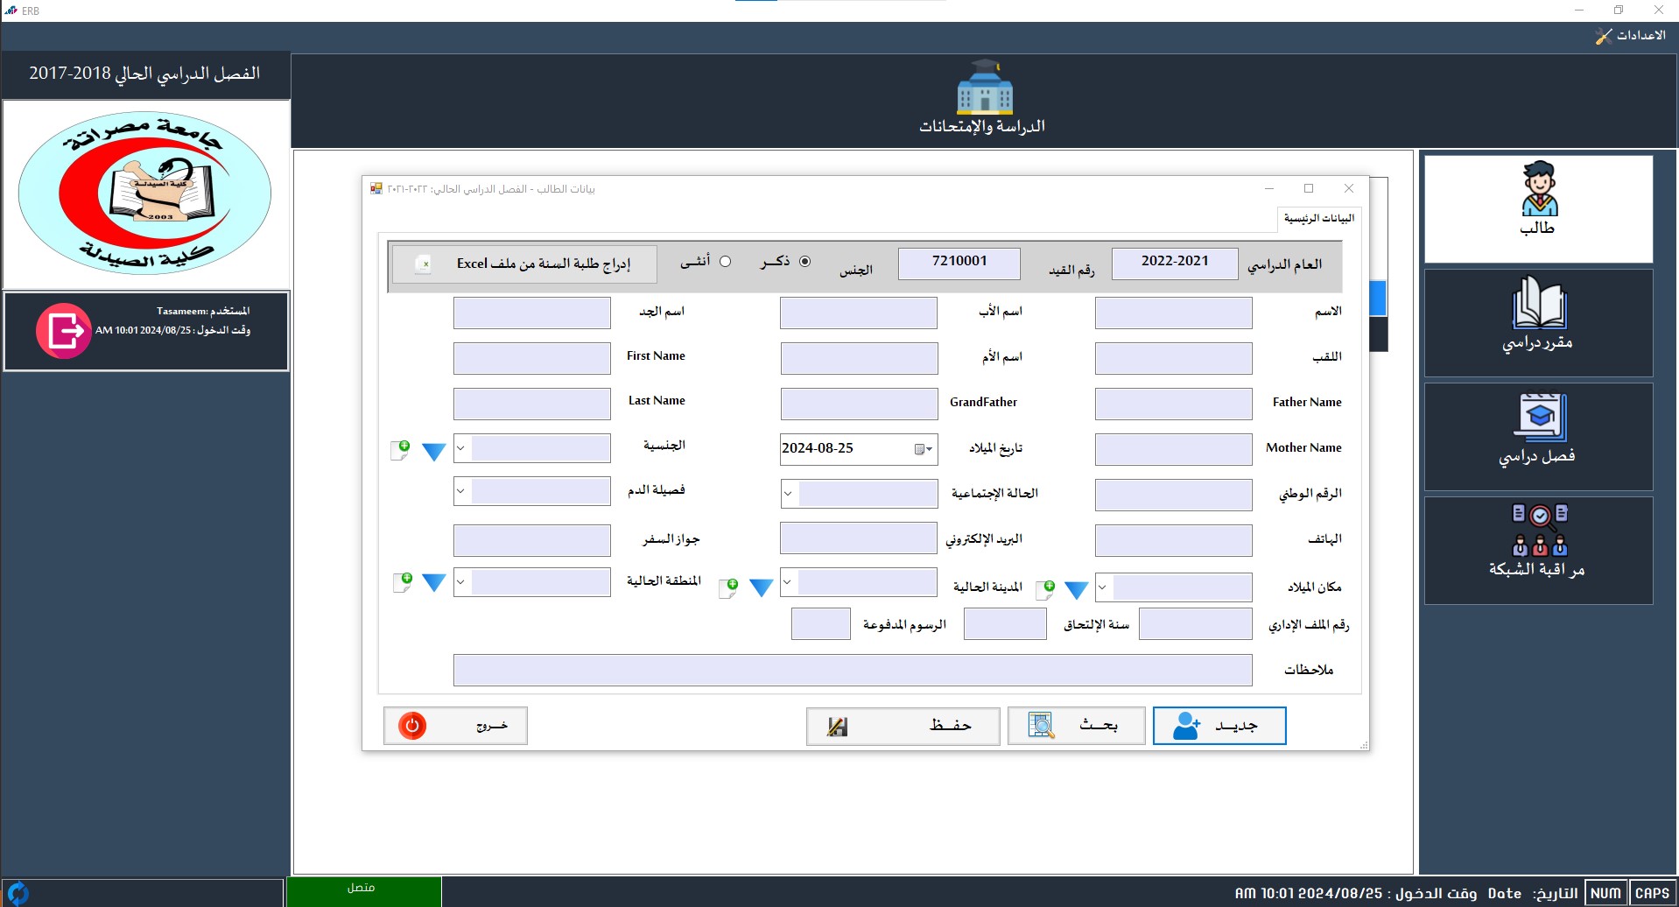Open the الاعدادات settings menu
The width and height of the screenshot is (1679, 907).
tap(1631, 36)
